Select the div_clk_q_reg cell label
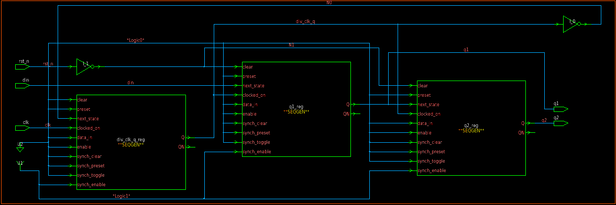616x205 pixels. tap(131, 140)
